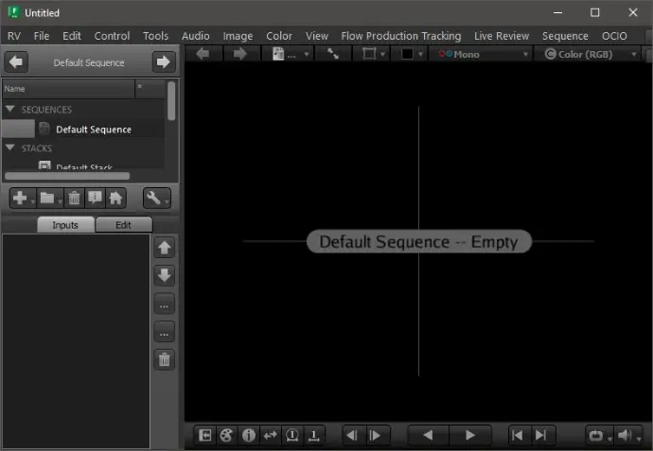Collapse the SEQUENCES tree group
The width and height of the screenshot is (653, 451).
click(x=10, y=110)
